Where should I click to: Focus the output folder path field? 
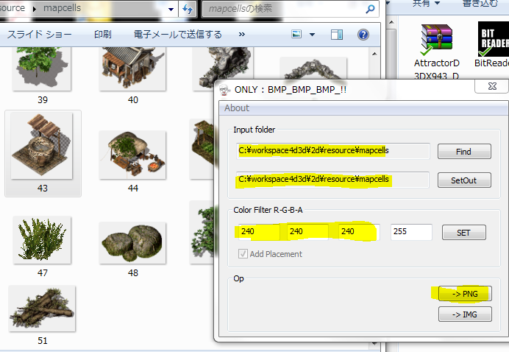coord(332,180)
